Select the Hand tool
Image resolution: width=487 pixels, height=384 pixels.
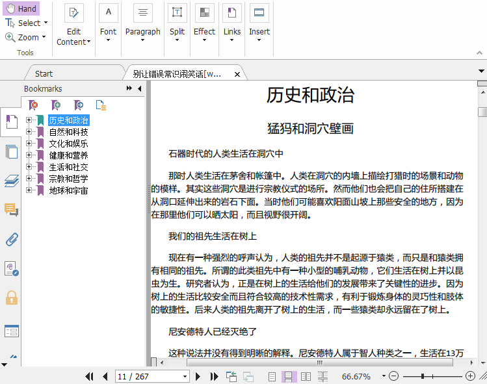[x=21, y=8]
